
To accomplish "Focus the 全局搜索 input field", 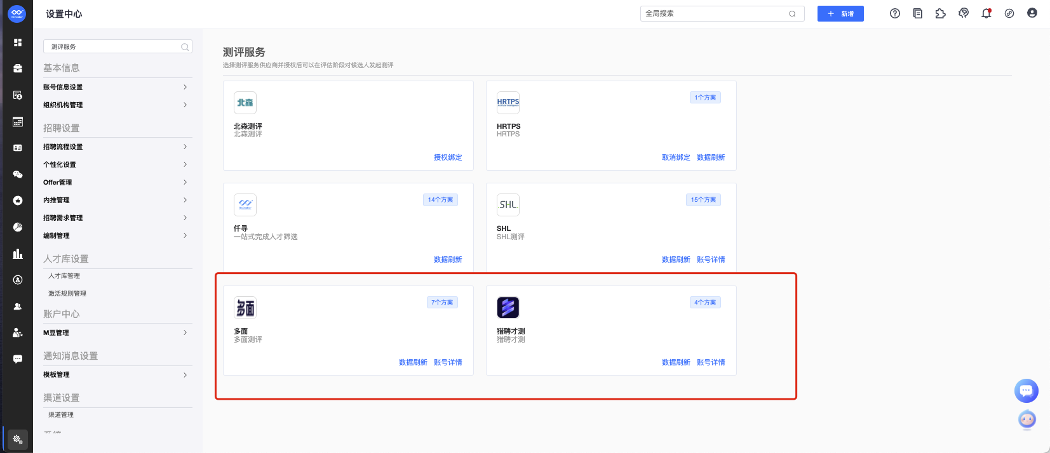I will 722,13.
